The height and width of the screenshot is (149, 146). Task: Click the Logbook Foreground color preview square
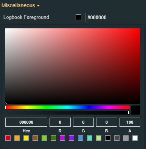click(x=78, y=17)
